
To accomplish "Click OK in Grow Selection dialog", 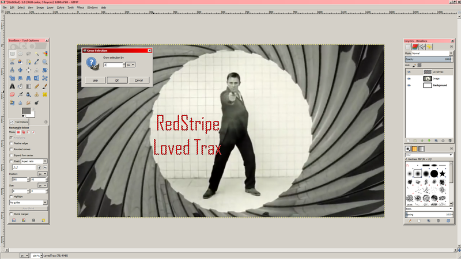I will (117, 80).
